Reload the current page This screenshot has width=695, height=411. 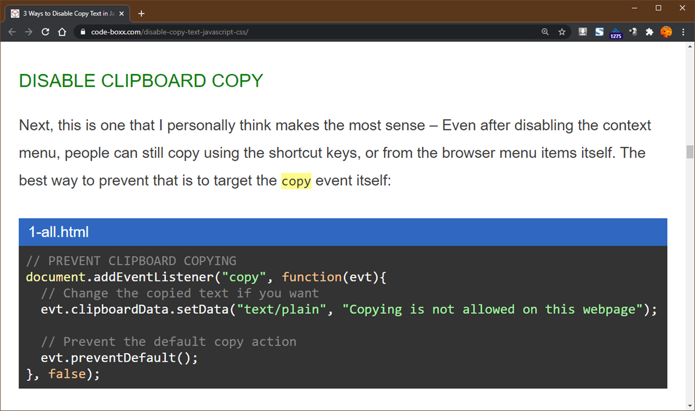tap(45, 32)
